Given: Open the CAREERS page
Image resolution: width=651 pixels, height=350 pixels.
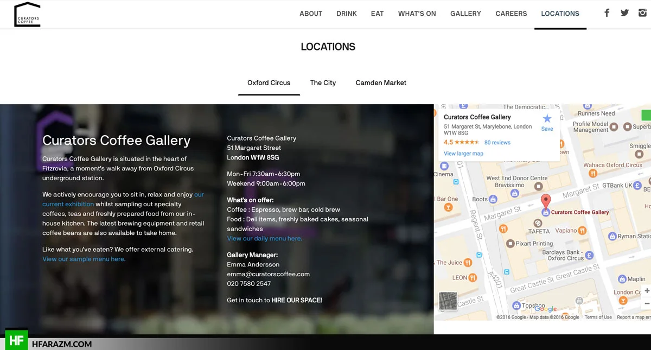Looking at the screenshot, I should tap(511, 14).
